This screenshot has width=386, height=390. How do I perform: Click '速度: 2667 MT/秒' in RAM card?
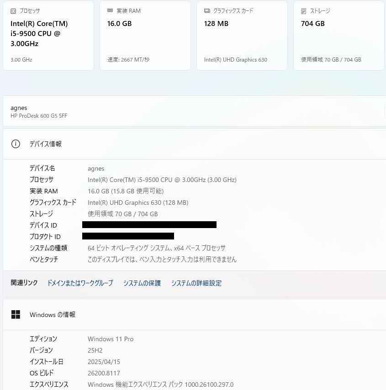pyautogui.click(x=128, y=60)
